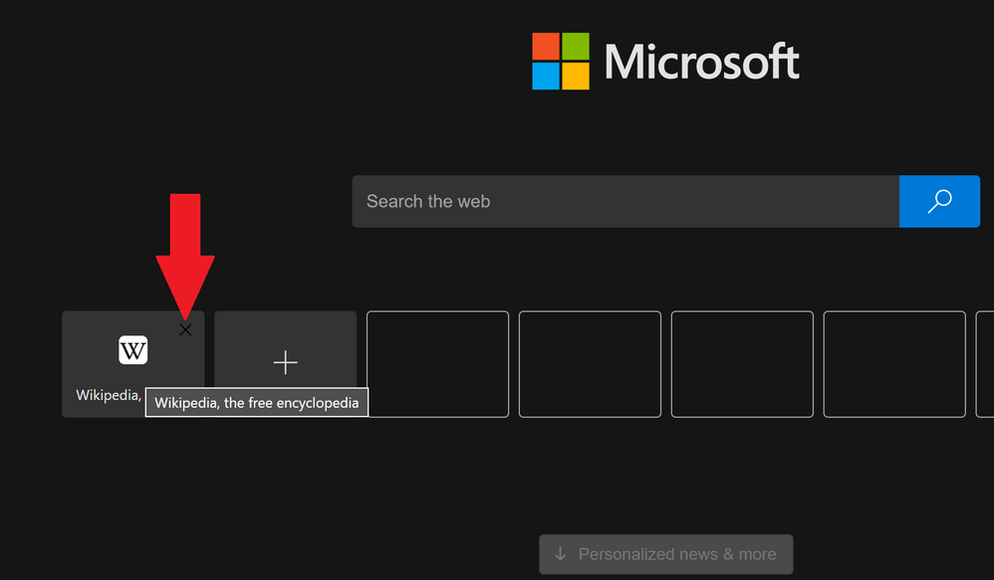Click the Microsoft logo

(665, 62)
